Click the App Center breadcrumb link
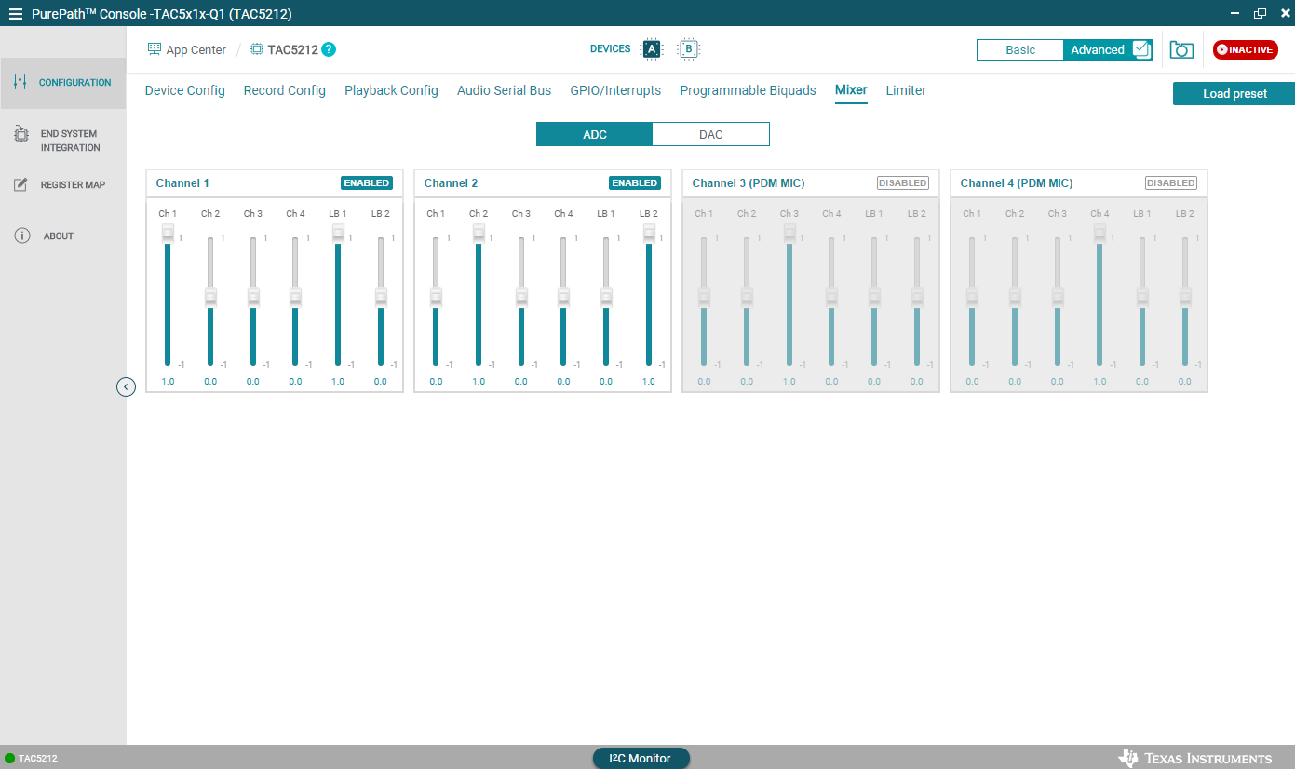 [x=196, y=50]
